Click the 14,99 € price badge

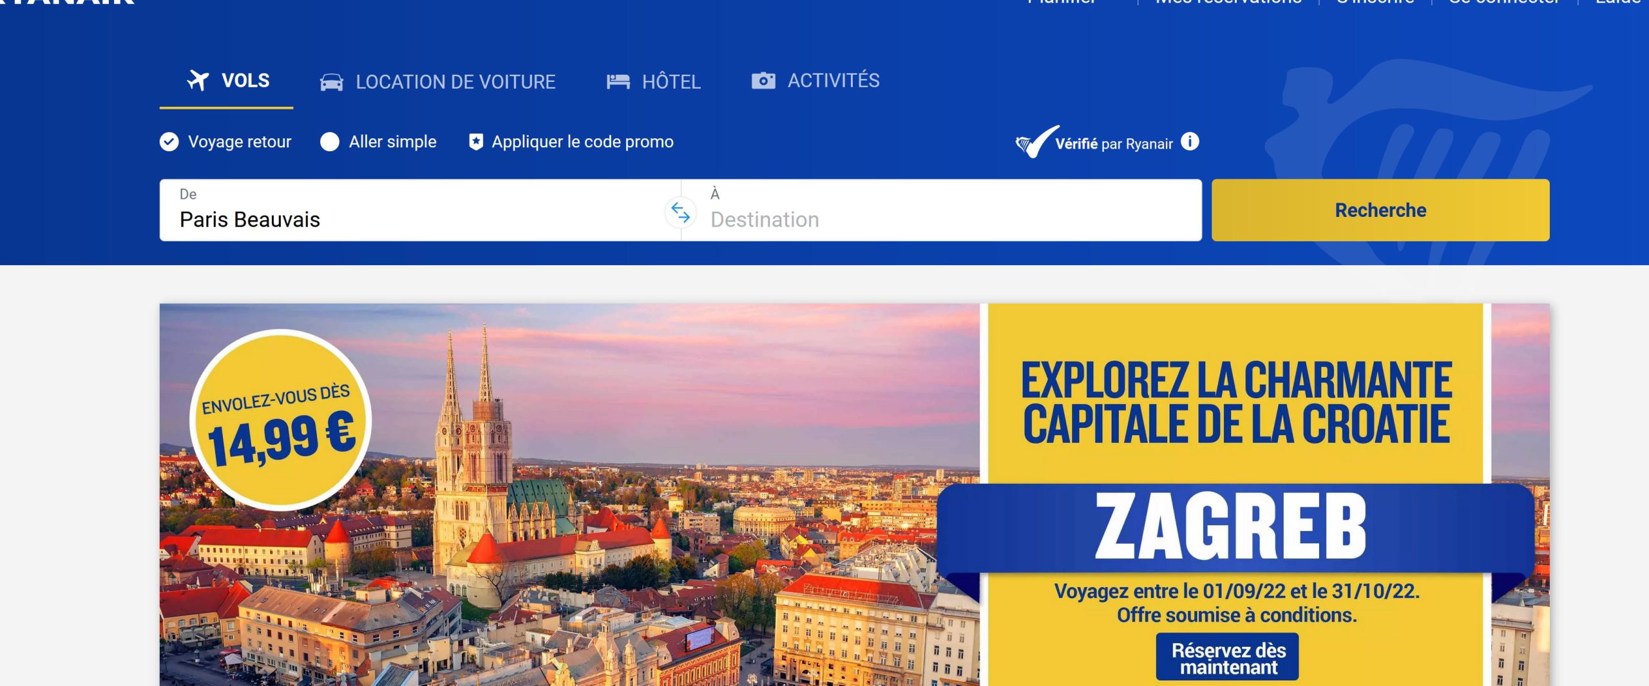coord(280,420)
